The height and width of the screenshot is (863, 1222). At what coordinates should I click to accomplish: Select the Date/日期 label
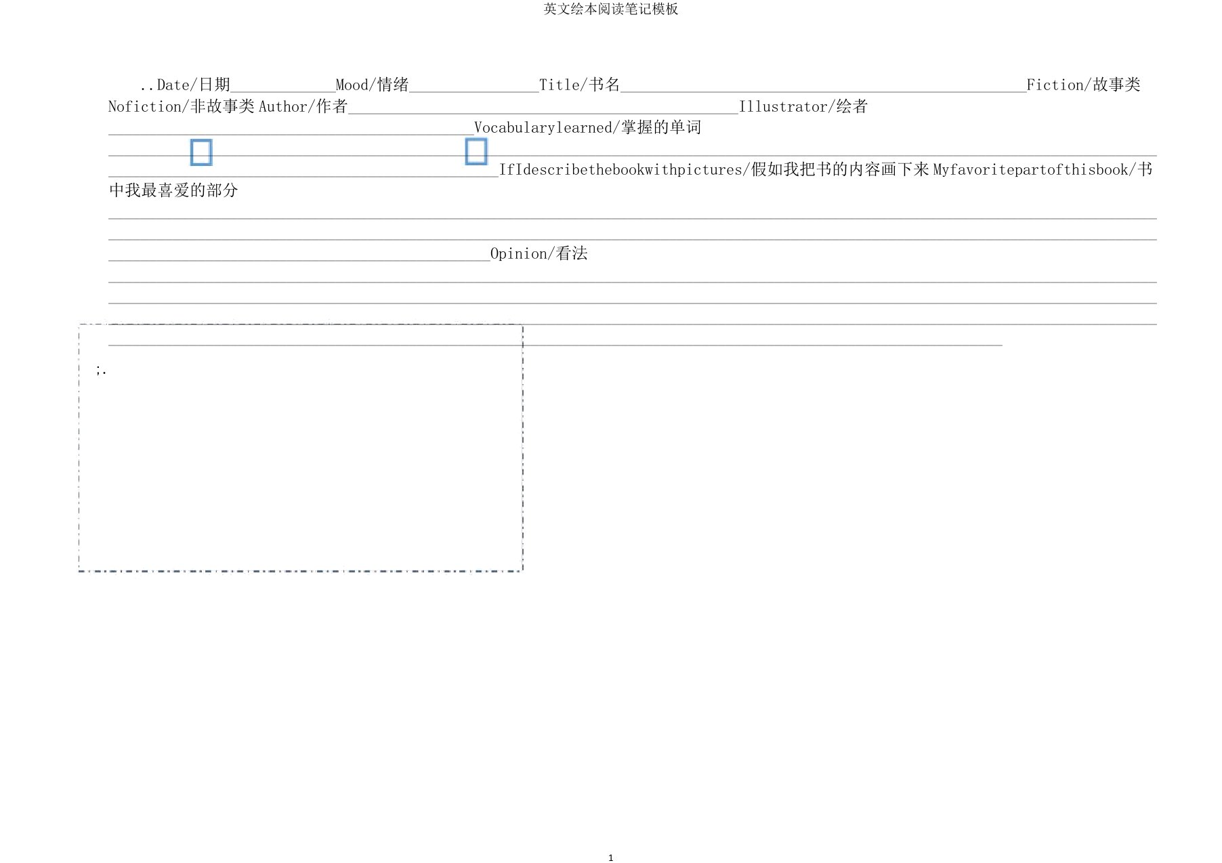[194, 85]
